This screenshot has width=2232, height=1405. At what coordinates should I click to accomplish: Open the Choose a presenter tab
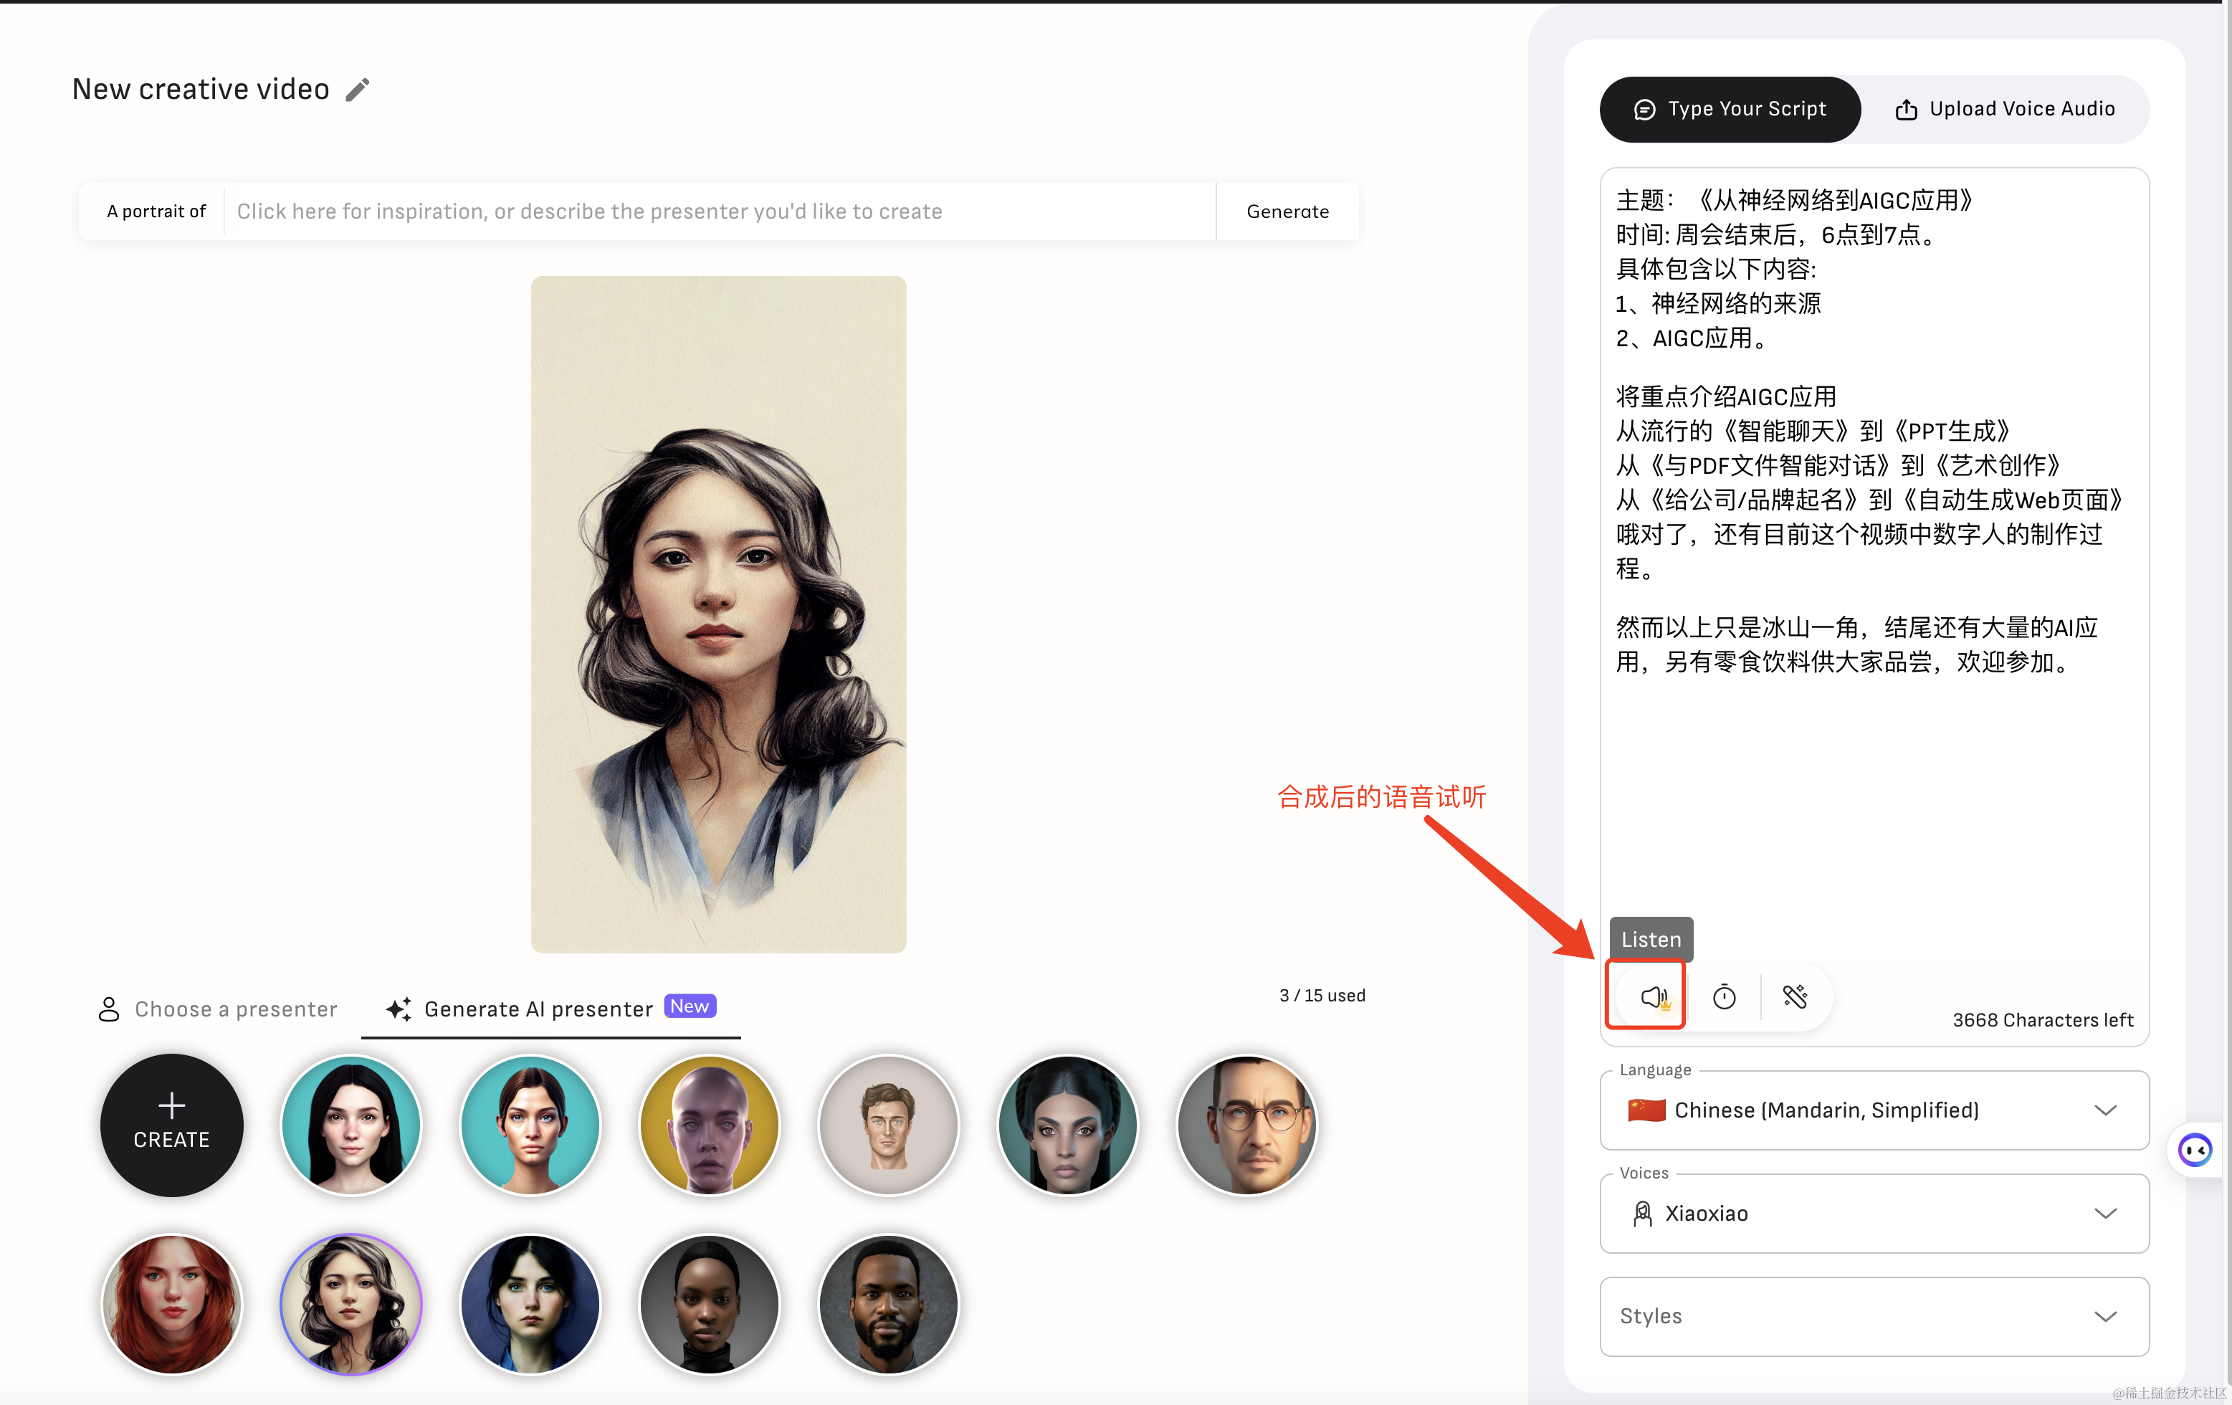[218, 1009]
